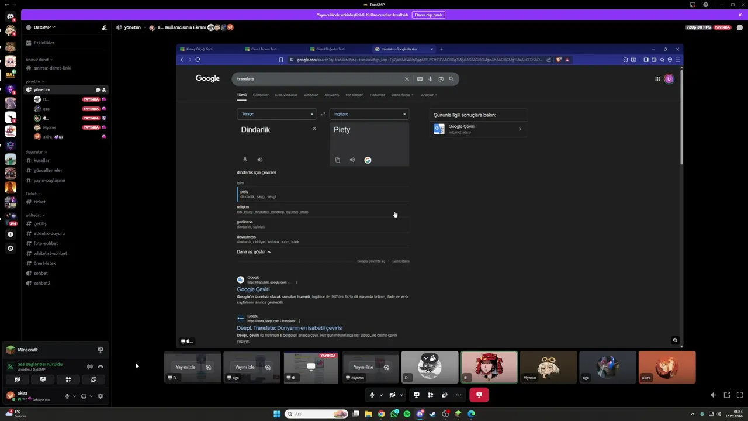The image size is (748, 421).
Task: Click share screen icon in voice panel
Action: coord(43,379)
